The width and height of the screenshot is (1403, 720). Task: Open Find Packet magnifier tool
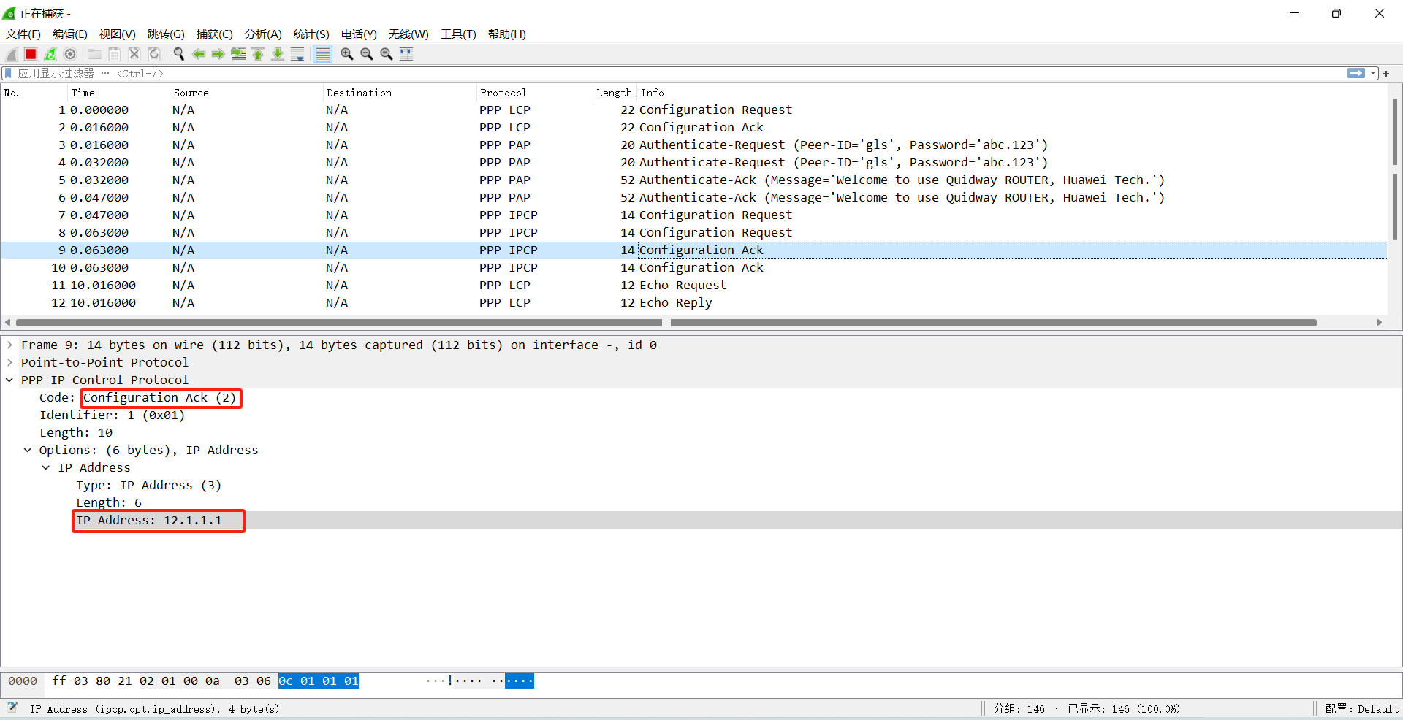coord(179,54)
